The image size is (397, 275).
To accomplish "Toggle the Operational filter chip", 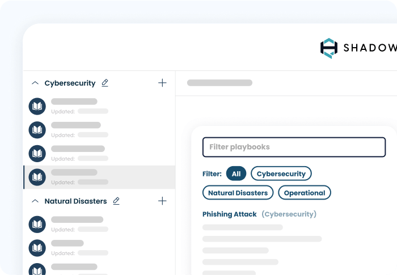I will tap(304, 193).
